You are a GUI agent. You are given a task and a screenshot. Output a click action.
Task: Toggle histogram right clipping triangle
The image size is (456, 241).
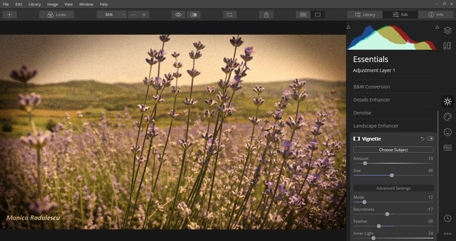coord(437,27)
